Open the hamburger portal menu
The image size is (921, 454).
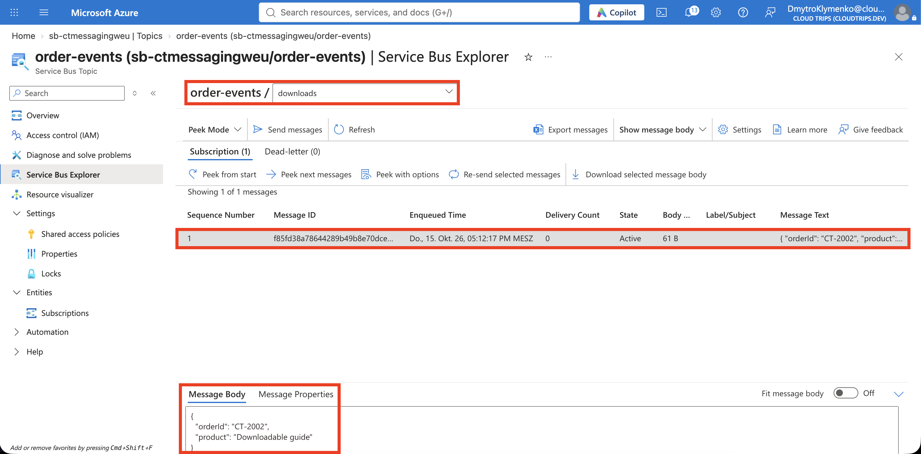44,13
